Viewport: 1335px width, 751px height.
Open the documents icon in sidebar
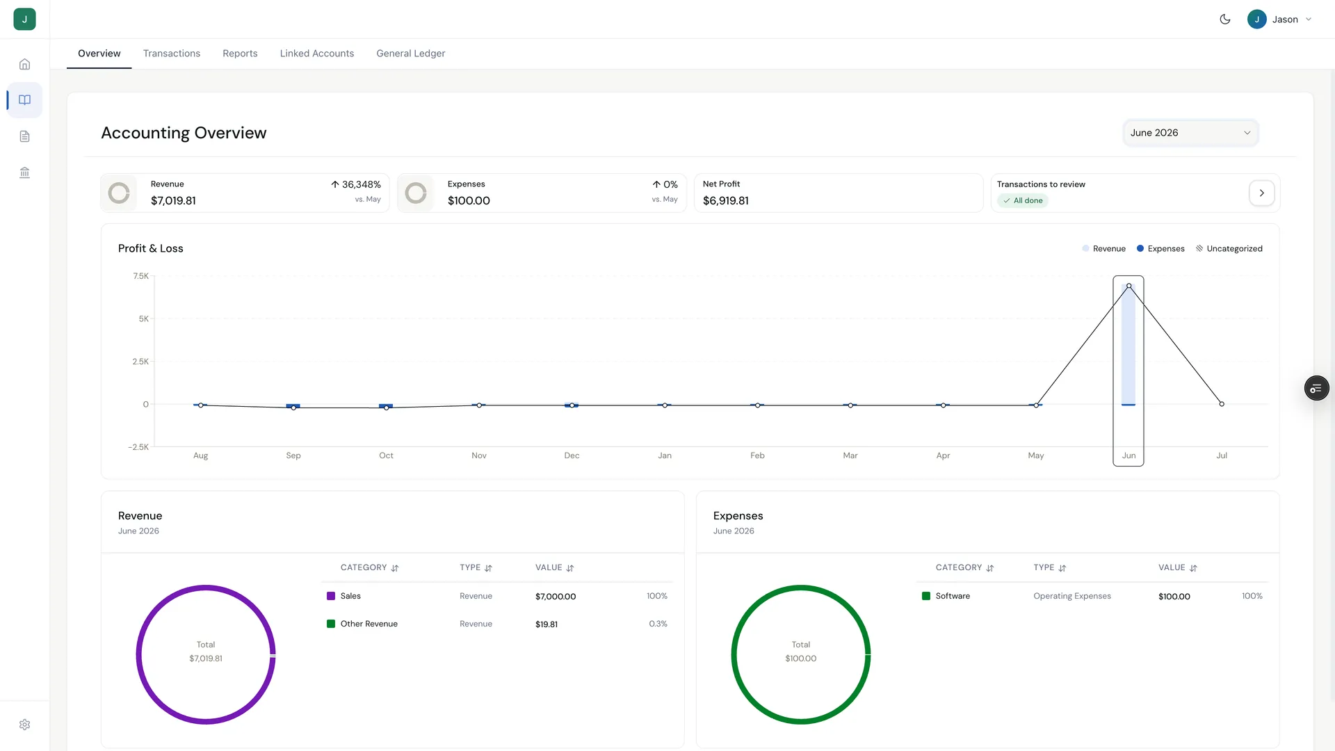click(x=24, y=136)
